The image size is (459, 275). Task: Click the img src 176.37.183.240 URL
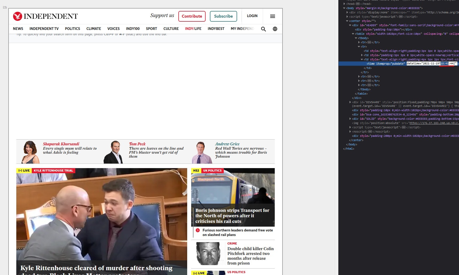[434, 123]
